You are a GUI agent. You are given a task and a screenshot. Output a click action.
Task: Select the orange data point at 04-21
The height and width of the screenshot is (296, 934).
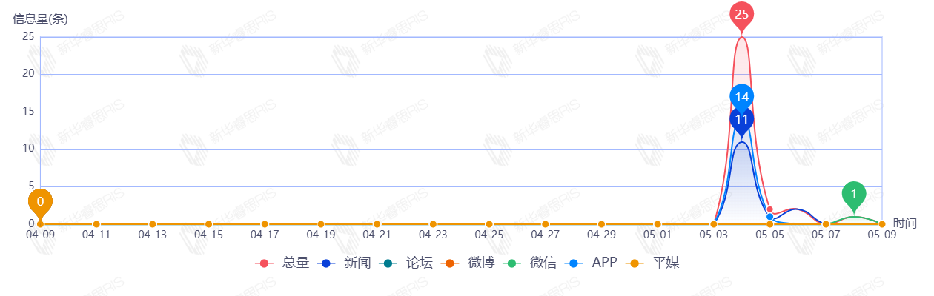[377, 224]
